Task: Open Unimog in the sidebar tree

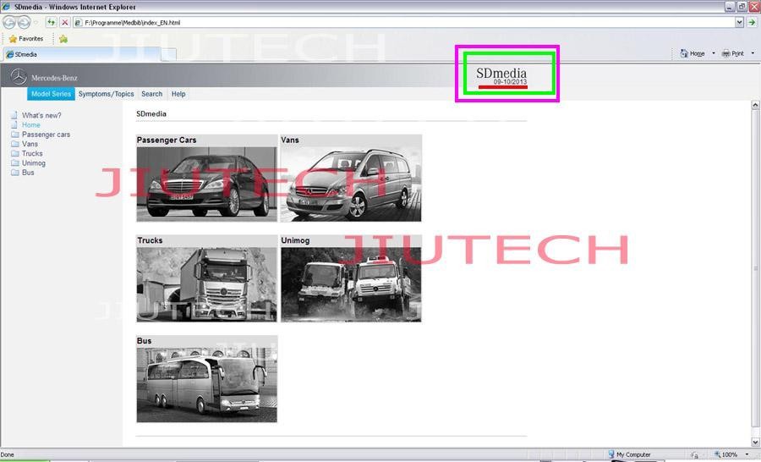Action: click(34, 162)
